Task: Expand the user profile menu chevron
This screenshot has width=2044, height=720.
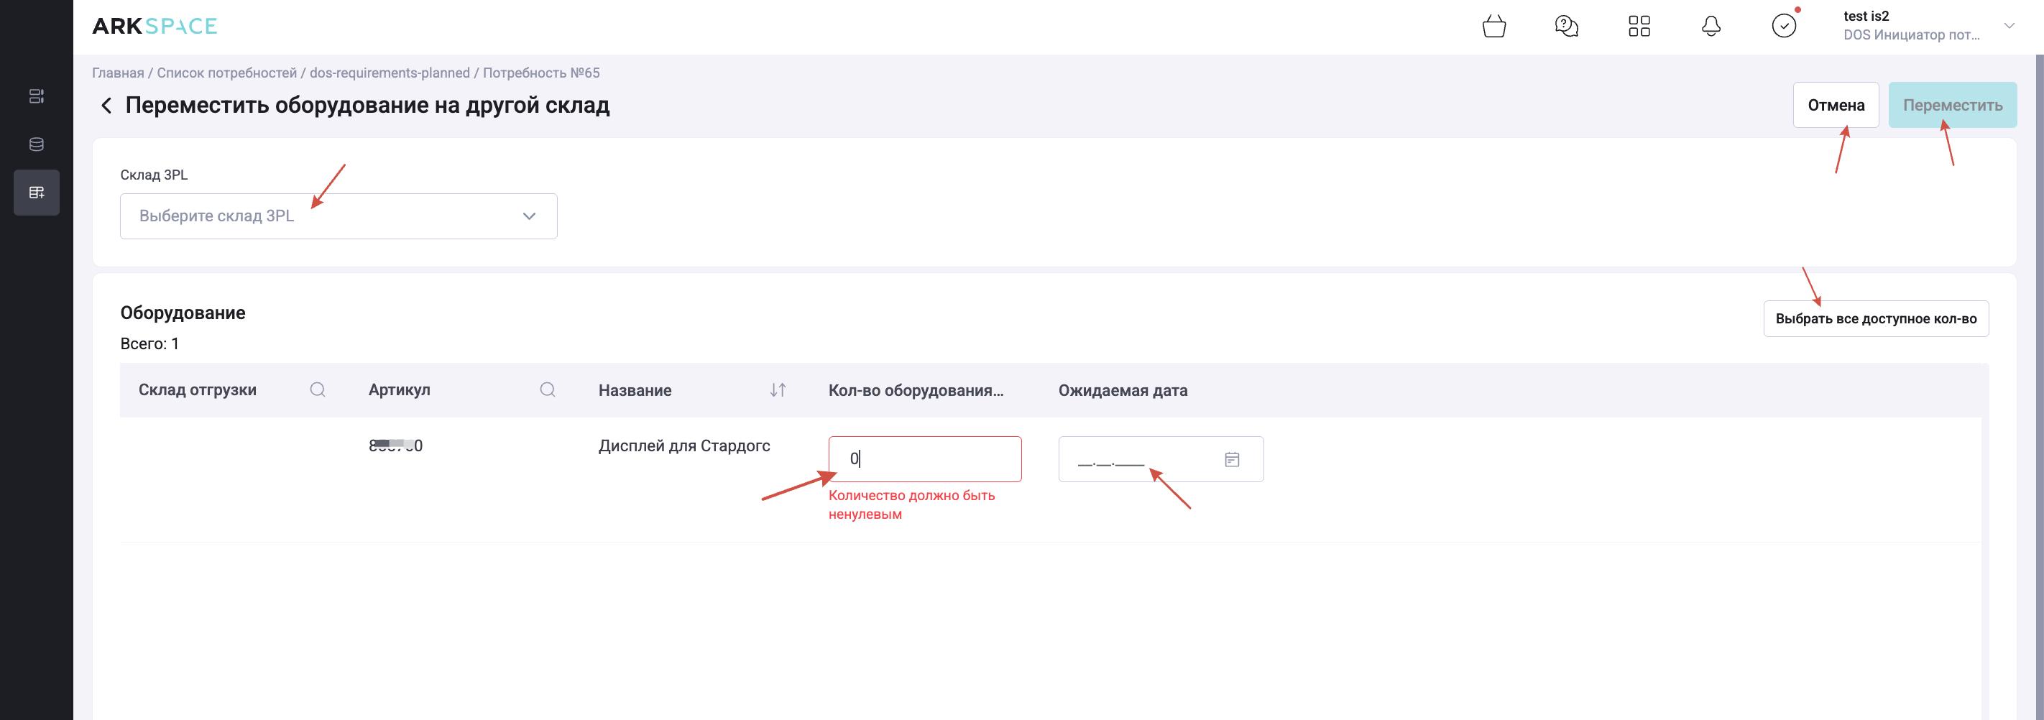Action: pyautogui.click(x=2009, y=26)
